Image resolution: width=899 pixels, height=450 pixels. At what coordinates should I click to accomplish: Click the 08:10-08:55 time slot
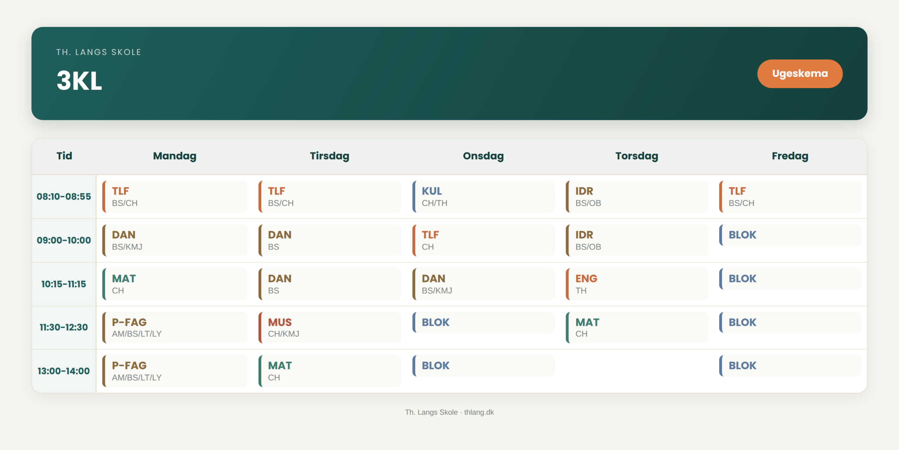[x=64, y=196]
